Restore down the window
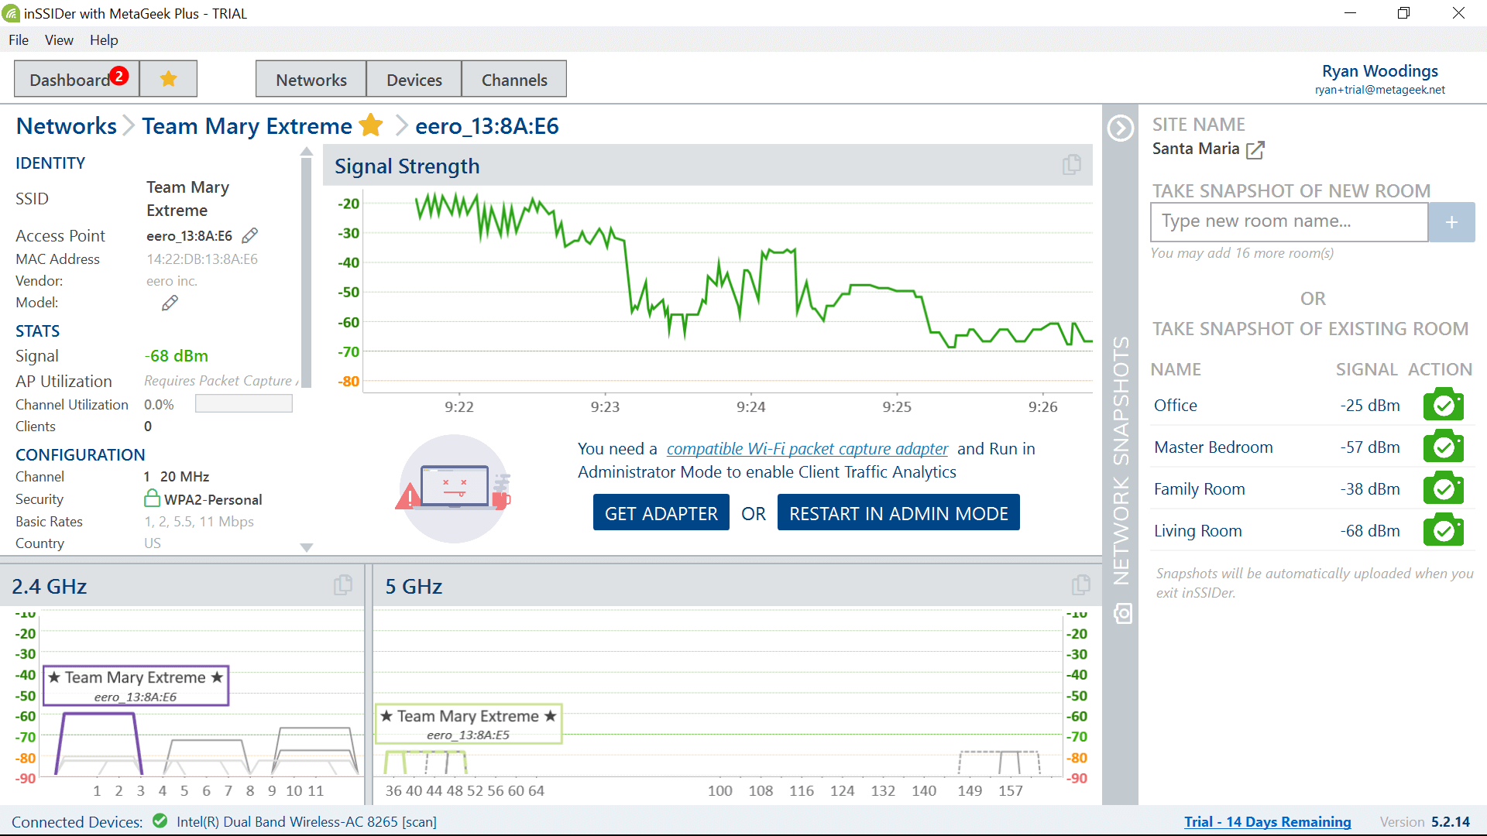 pos(1403,13)
